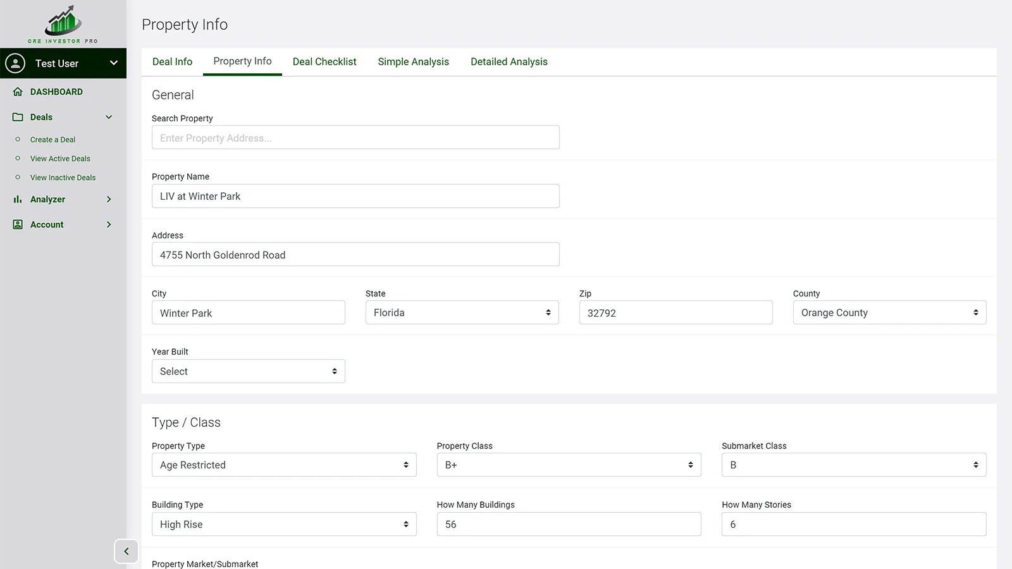Switch to the Deal Checklist tab
Image resolution: width=1012 pixels, height=569 pixels.
324,62
